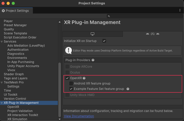Screen dimensions: 184x121
Task: Select XR Interaction Toolkit settings
Action: click(23, 115)
